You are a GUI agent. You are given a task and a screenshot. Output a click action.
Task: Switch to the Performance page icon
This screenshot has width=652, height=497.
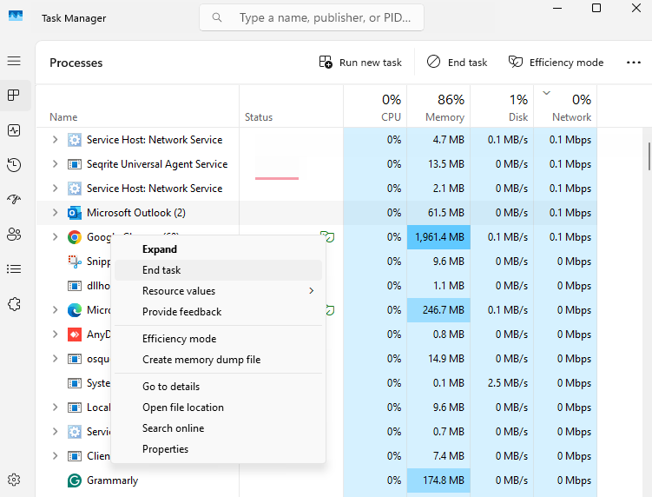point(14,130)
